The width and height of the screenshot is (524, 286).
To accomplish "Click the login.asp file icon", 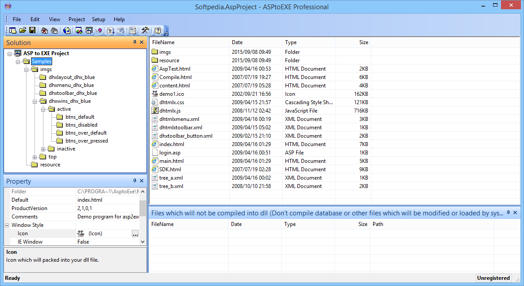I will [x=155, y=152].
